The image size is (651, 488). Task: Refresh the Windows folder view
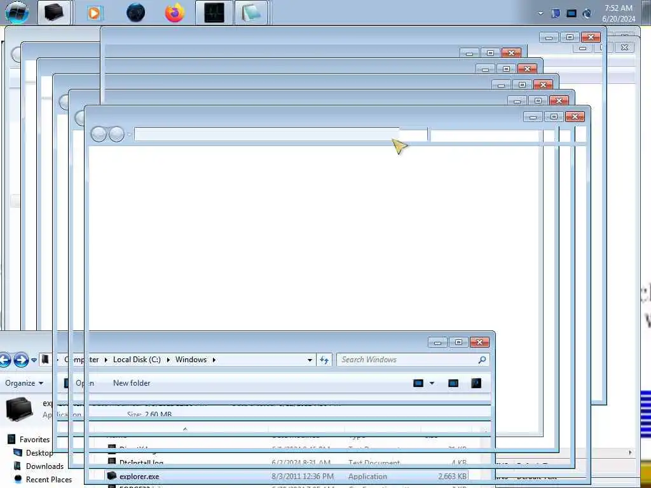pos(324,360)
